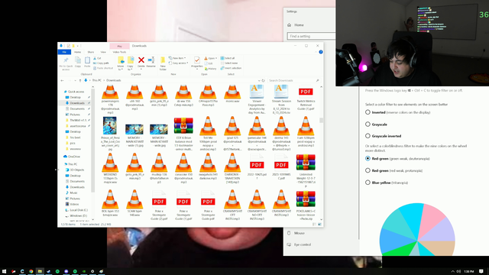Switch to the View ribbon tab
The height and width of the screenshot is (275, 489).
pos(103,52)
